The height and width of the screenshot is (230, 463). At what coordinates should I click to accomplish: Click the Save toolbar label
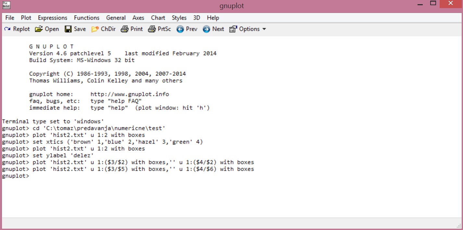(x=80, y=29)
